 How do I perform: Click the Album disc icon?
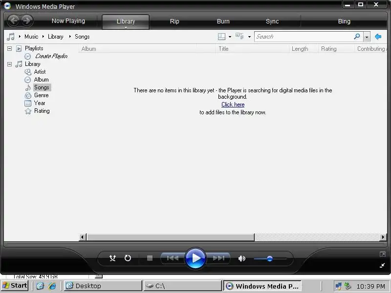coord(28,80)
